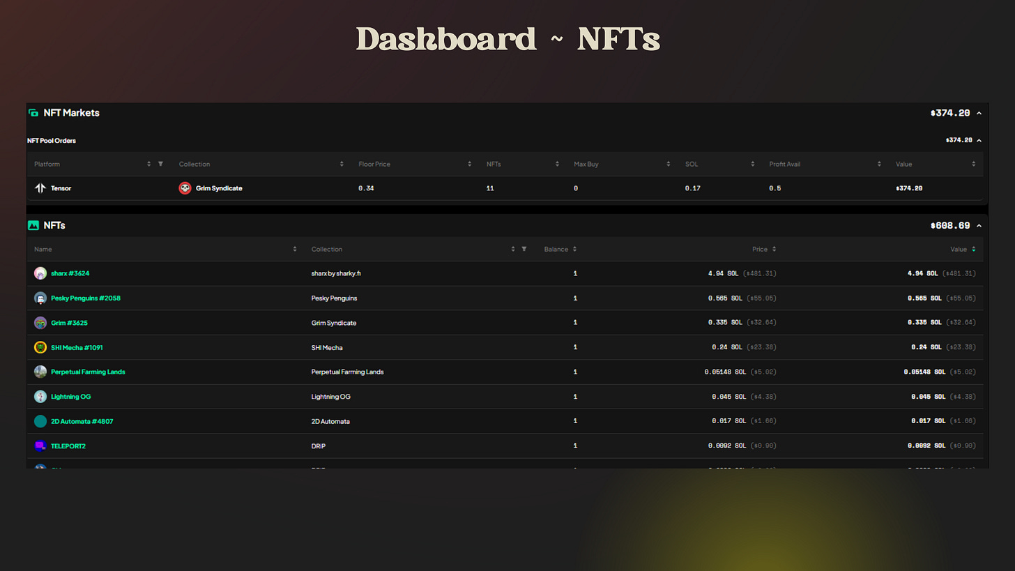
Task: Click the Pesky Penguins #2058 thumbnail
Action: [40, 298]
